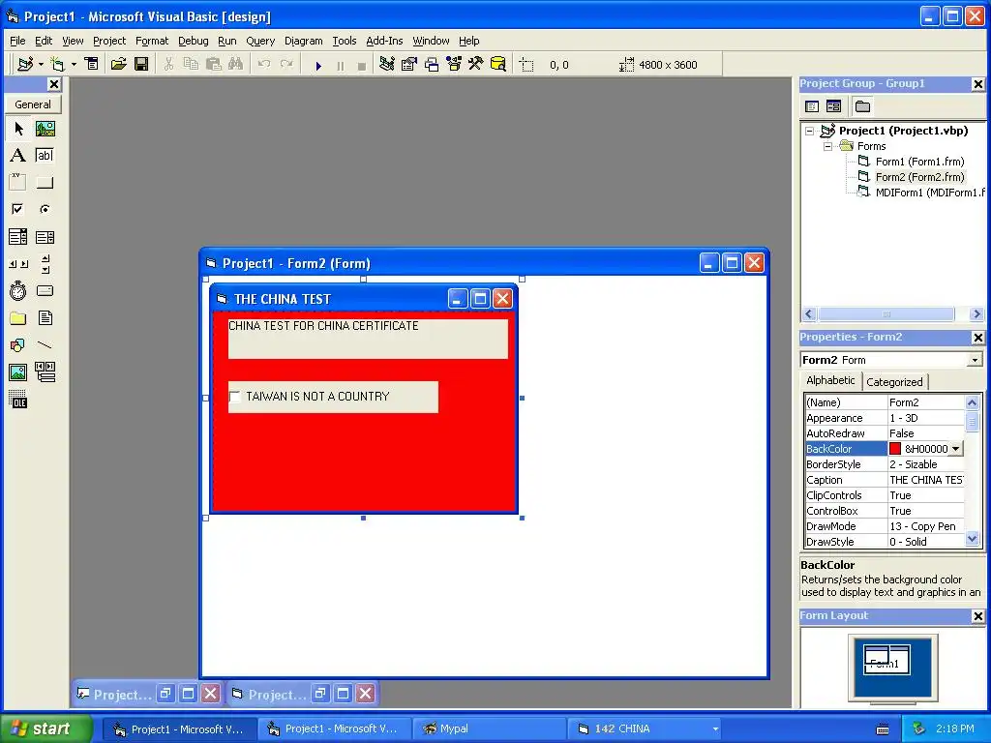Select the ListBox control tool
991x743 pixels.
click(45, 237)
